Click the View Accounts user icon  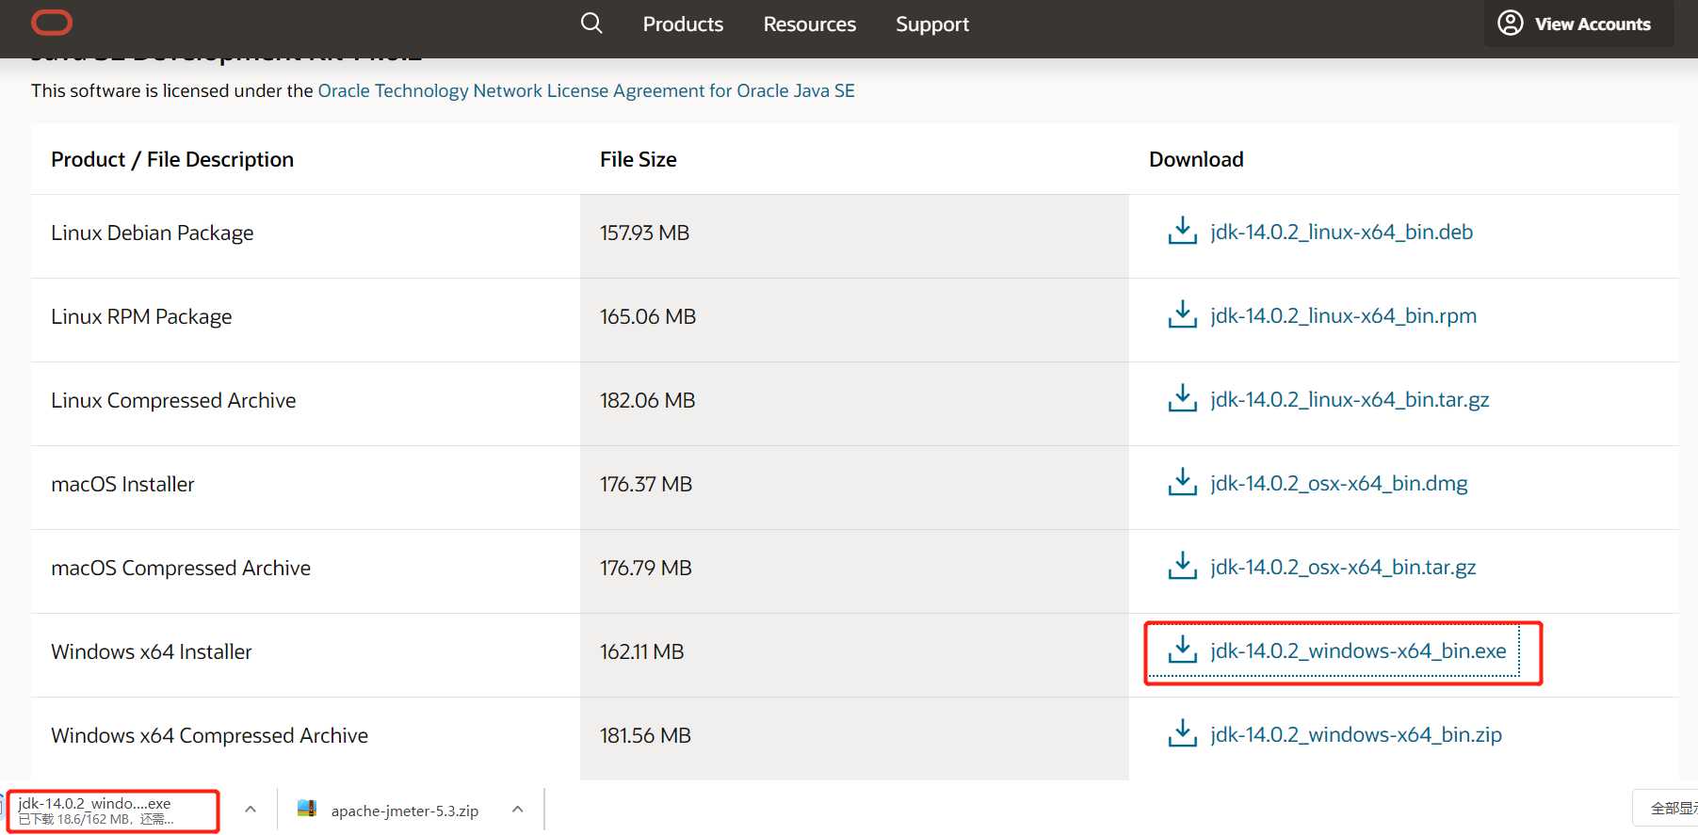coord(1511,23)
